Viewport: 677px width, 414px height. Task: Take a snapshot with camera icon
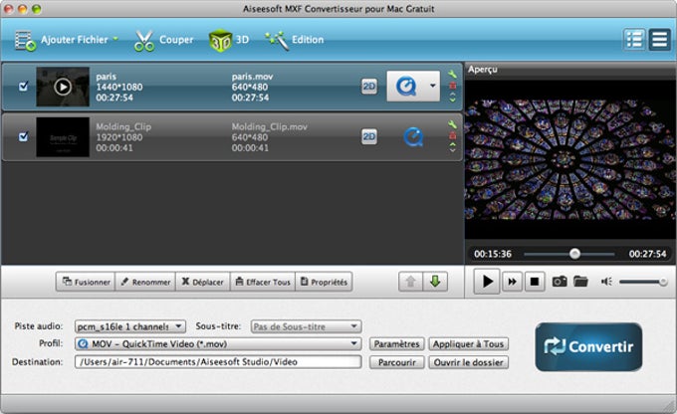560,282
